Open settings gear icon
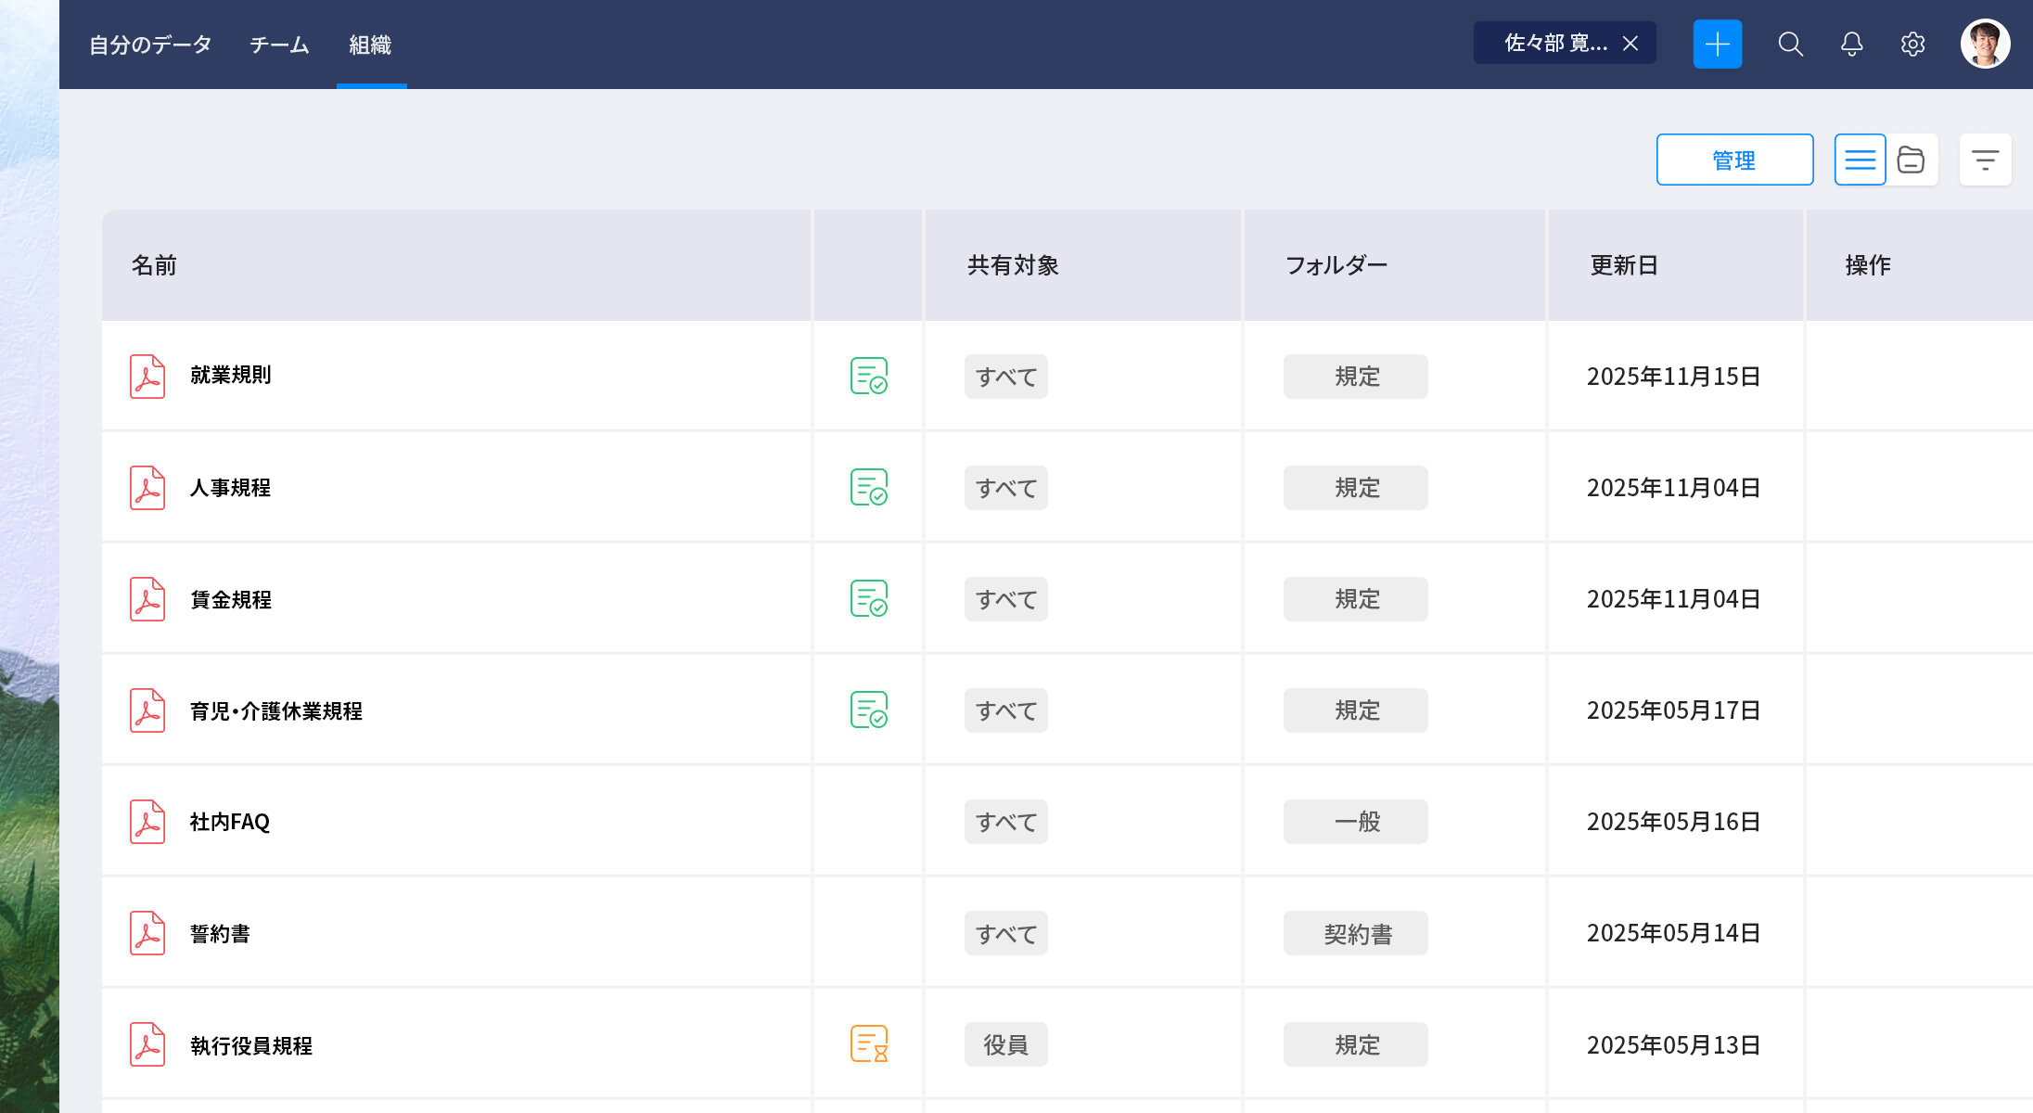The width and height of the screenshot is (2033, 1113). click(1912, 45)
